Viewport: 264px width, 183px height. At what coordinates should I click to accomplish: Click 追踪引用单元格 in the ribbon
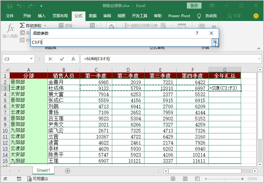(141, 25)
